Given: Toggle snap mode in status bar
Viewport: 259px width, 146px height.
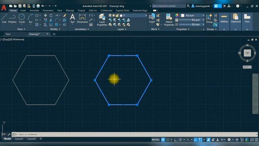Looking at the screenshot, I should [168, 140].
